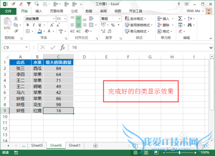This screenshot has height=156, width=215.
Task: Open 条件格式 conditional formatting menu
Action: point(135,19)
